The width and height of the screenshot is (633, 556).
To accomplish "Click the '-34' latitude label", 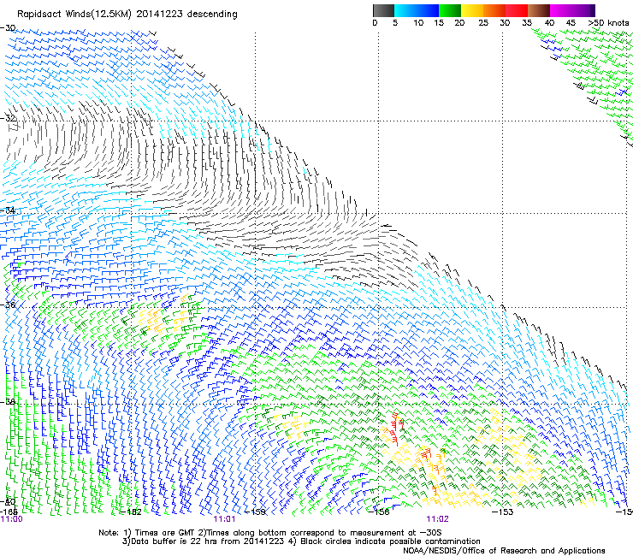I will 8,210.
